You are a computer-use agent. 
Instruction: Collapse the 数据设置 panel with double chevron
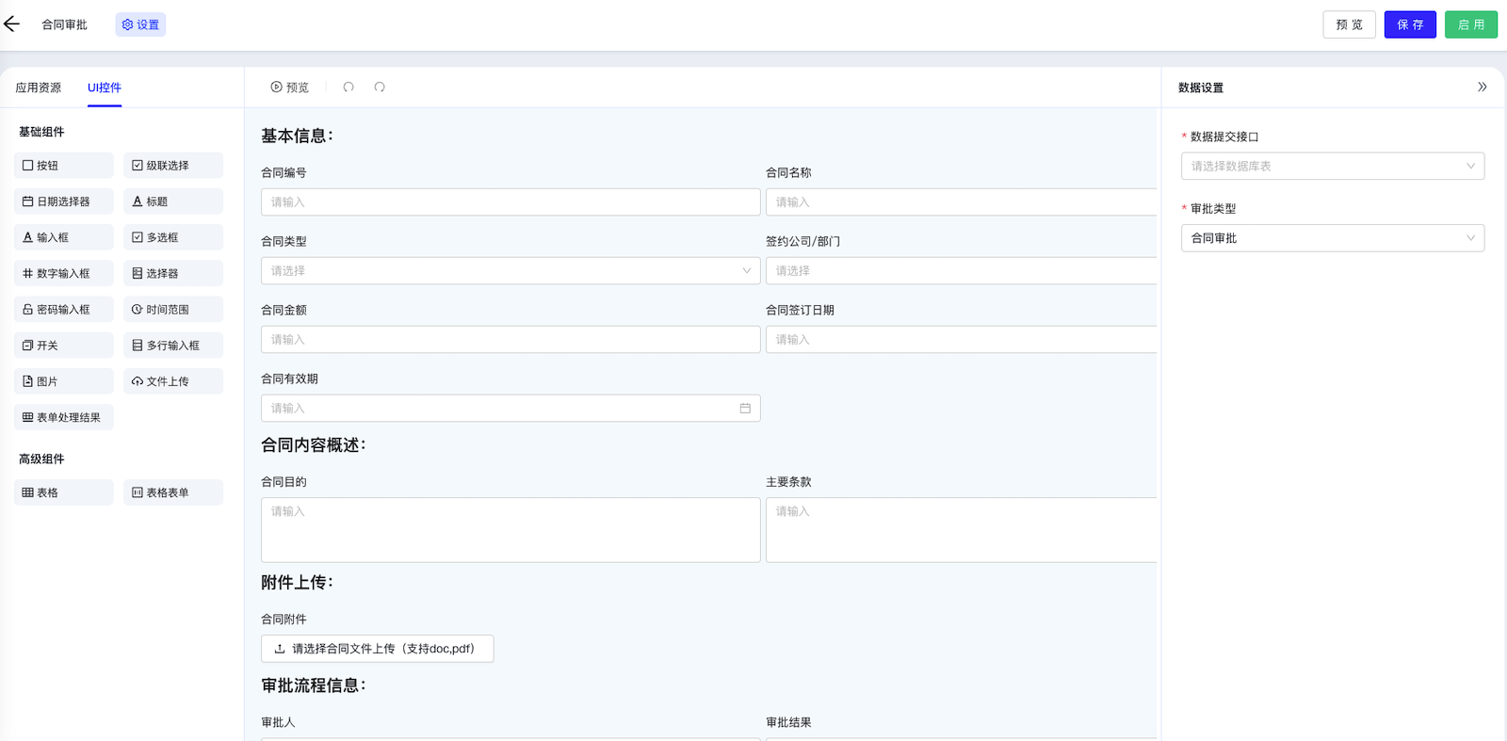point(1482,88)
